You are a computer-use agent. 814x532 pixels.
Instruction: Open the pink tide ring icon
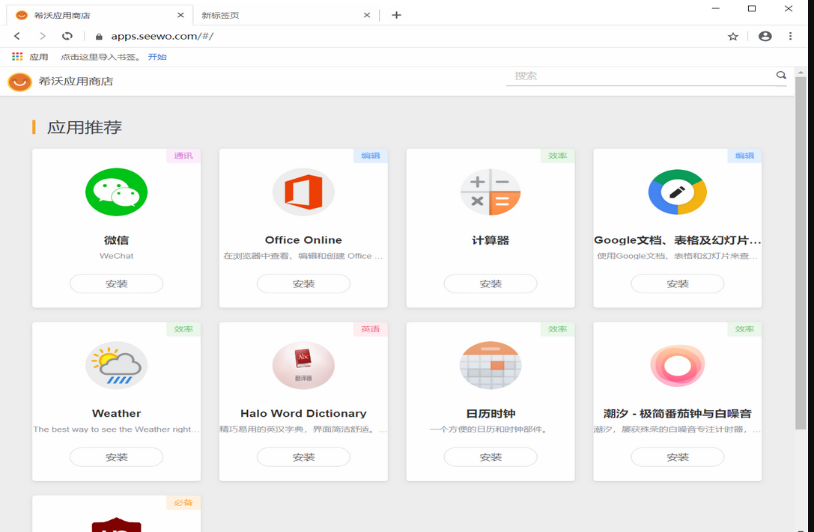click(678, 365)
